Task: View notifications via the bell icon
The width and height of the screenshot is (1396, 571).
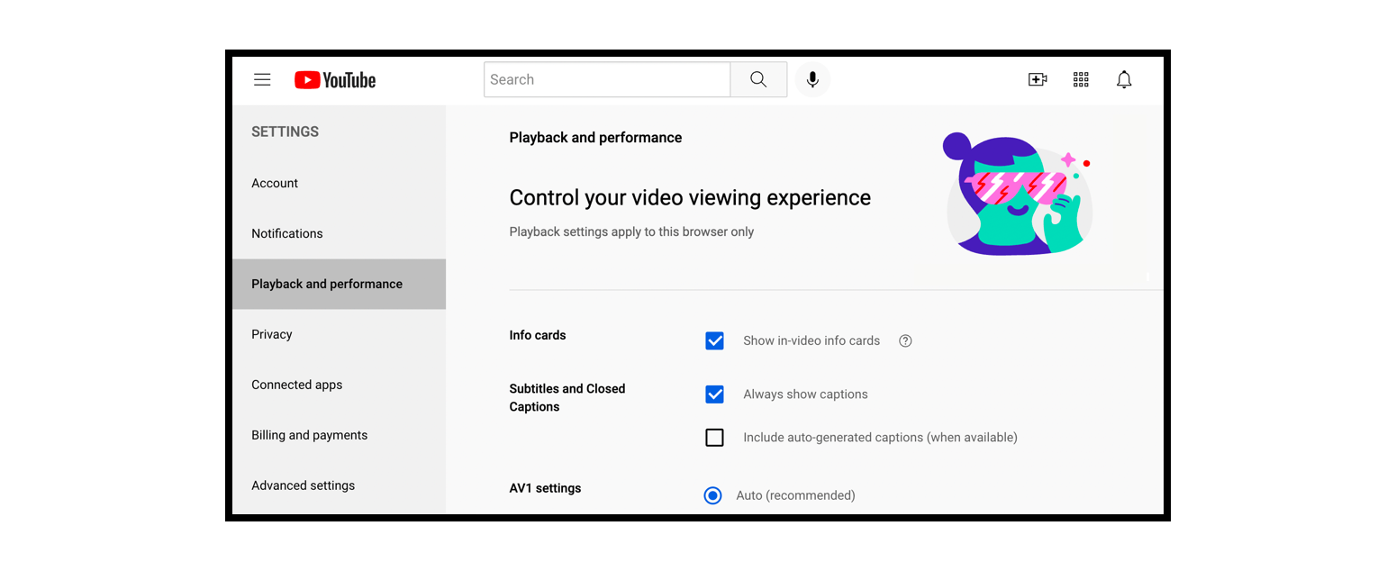Action: (x=1124, y=79)
